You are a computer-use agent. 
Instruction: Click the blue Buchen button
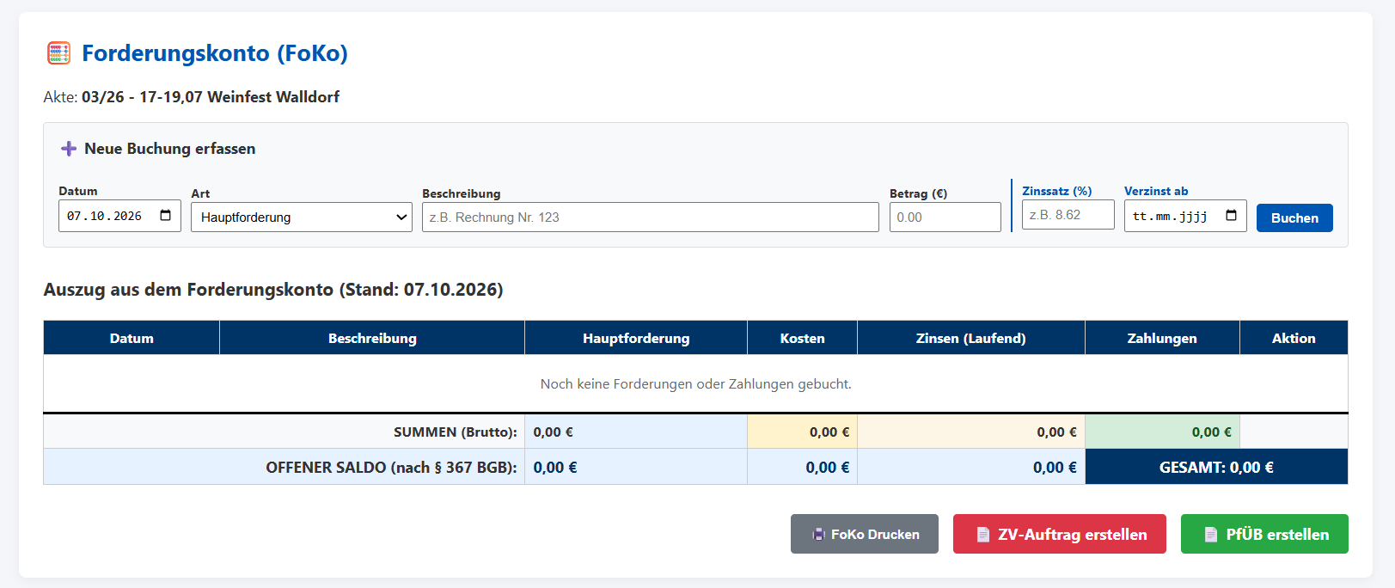[x=1294, y=218]
